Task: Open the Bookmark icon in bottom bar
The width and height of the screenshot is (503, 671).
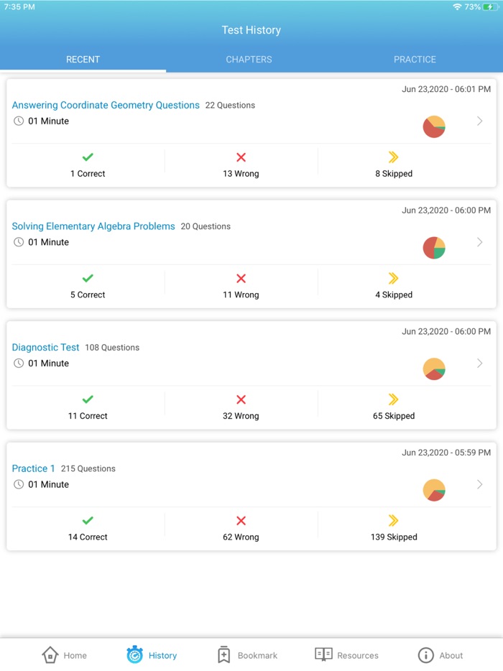Action: pos(224,654)
